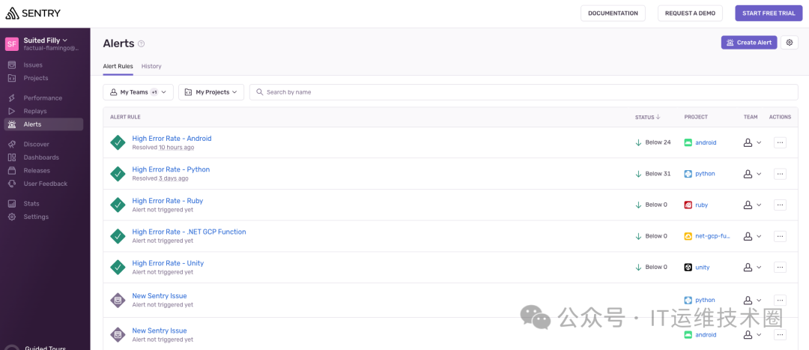Open the android project link in first row

[706, 142]
